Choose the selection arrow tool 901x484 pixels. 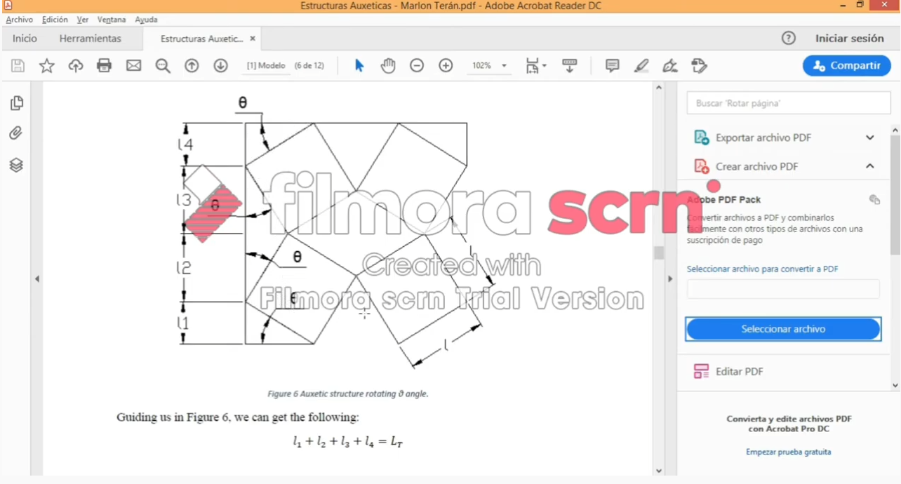tap(359, 66)
